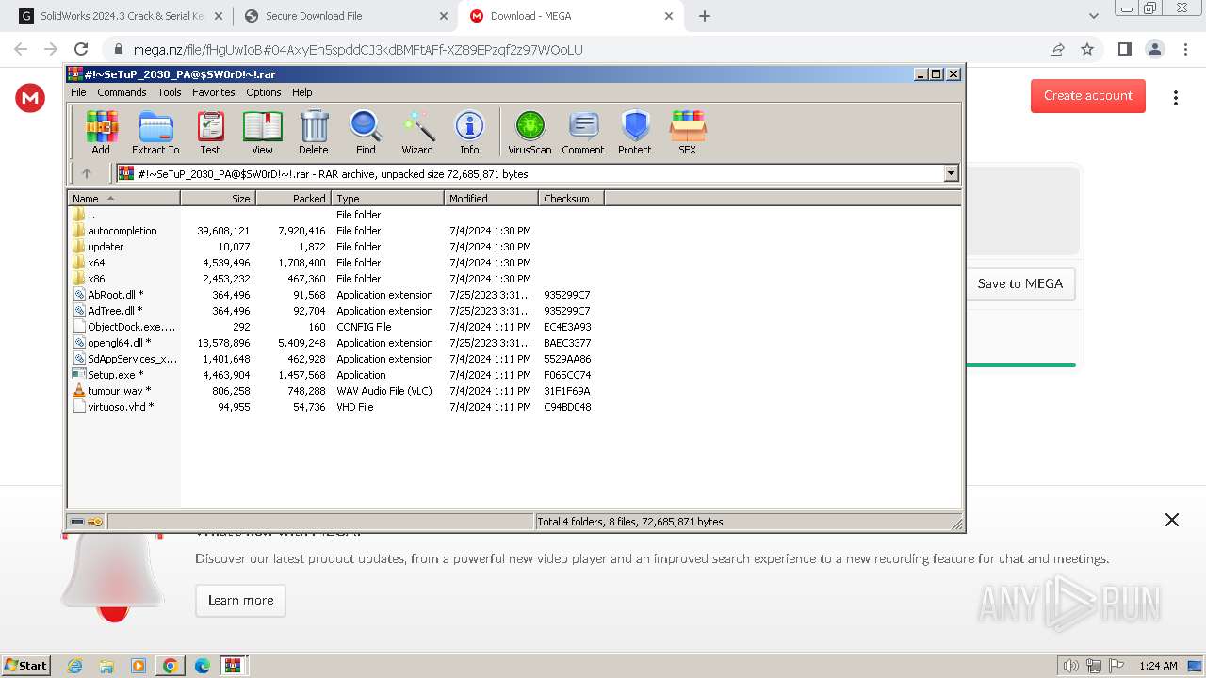
Task: Open the Comment tool
Action: (x=583, y=132)
